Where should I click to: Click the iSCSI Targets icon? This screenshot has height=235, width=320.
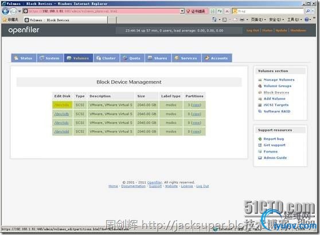260,105
